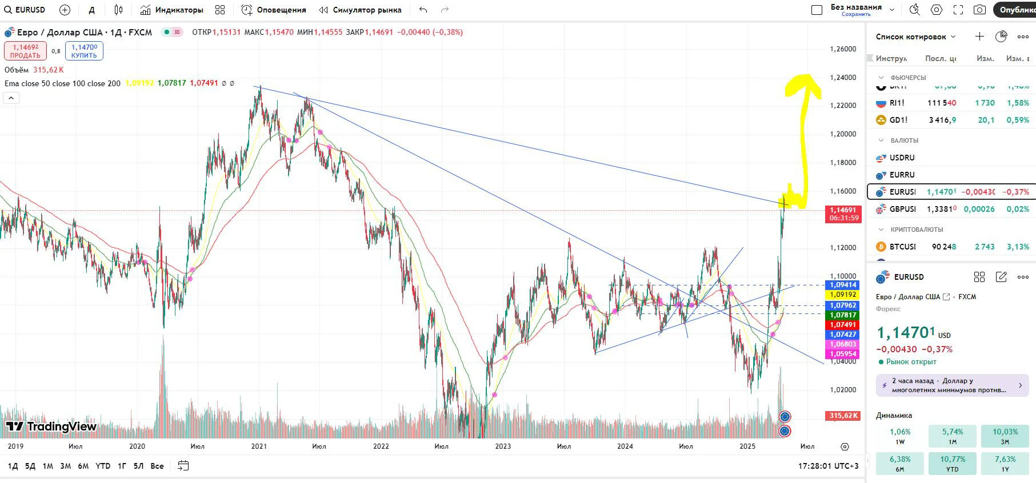Viewport: 1036px width, 483px height.
Task: Toggle the green status indicator near the symbol title
Action: pyautogui.click(x=167, y=32)
